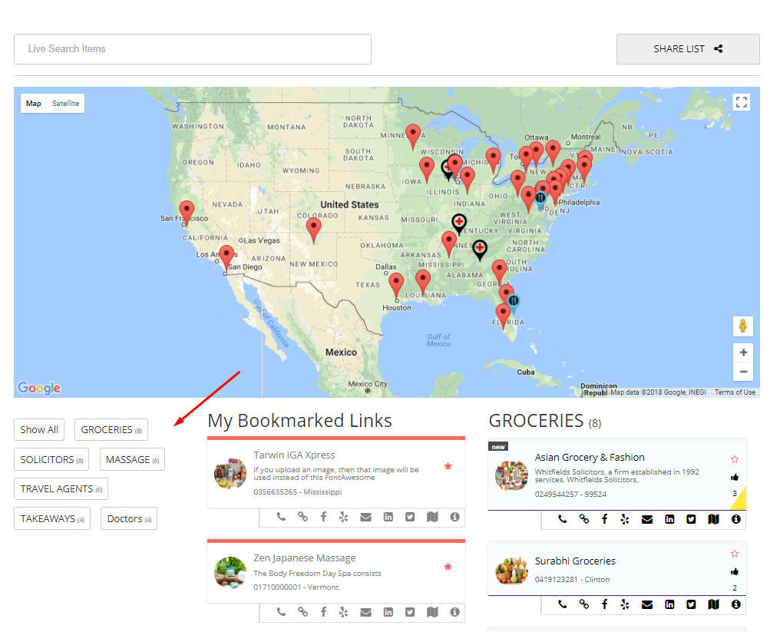Screen dimensions: 770x632
Task: Like Surabhi Groceries with the thumbs-up
Action: coord(735,571)
